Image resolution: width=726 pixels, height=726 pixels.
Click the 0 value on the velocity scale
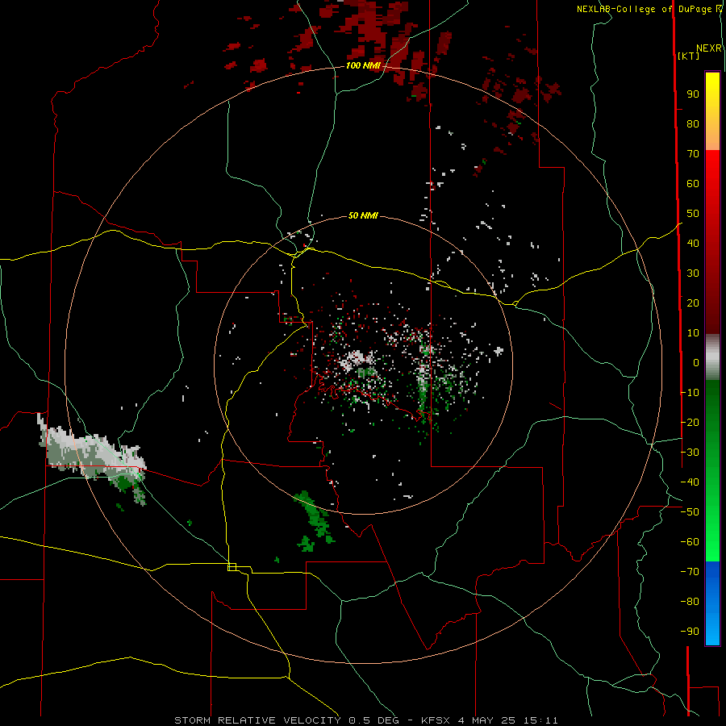point(696,363)
